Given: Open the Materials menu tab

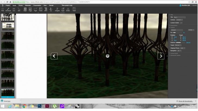Looking at the screenshot, I should click(x=28, y=5).
